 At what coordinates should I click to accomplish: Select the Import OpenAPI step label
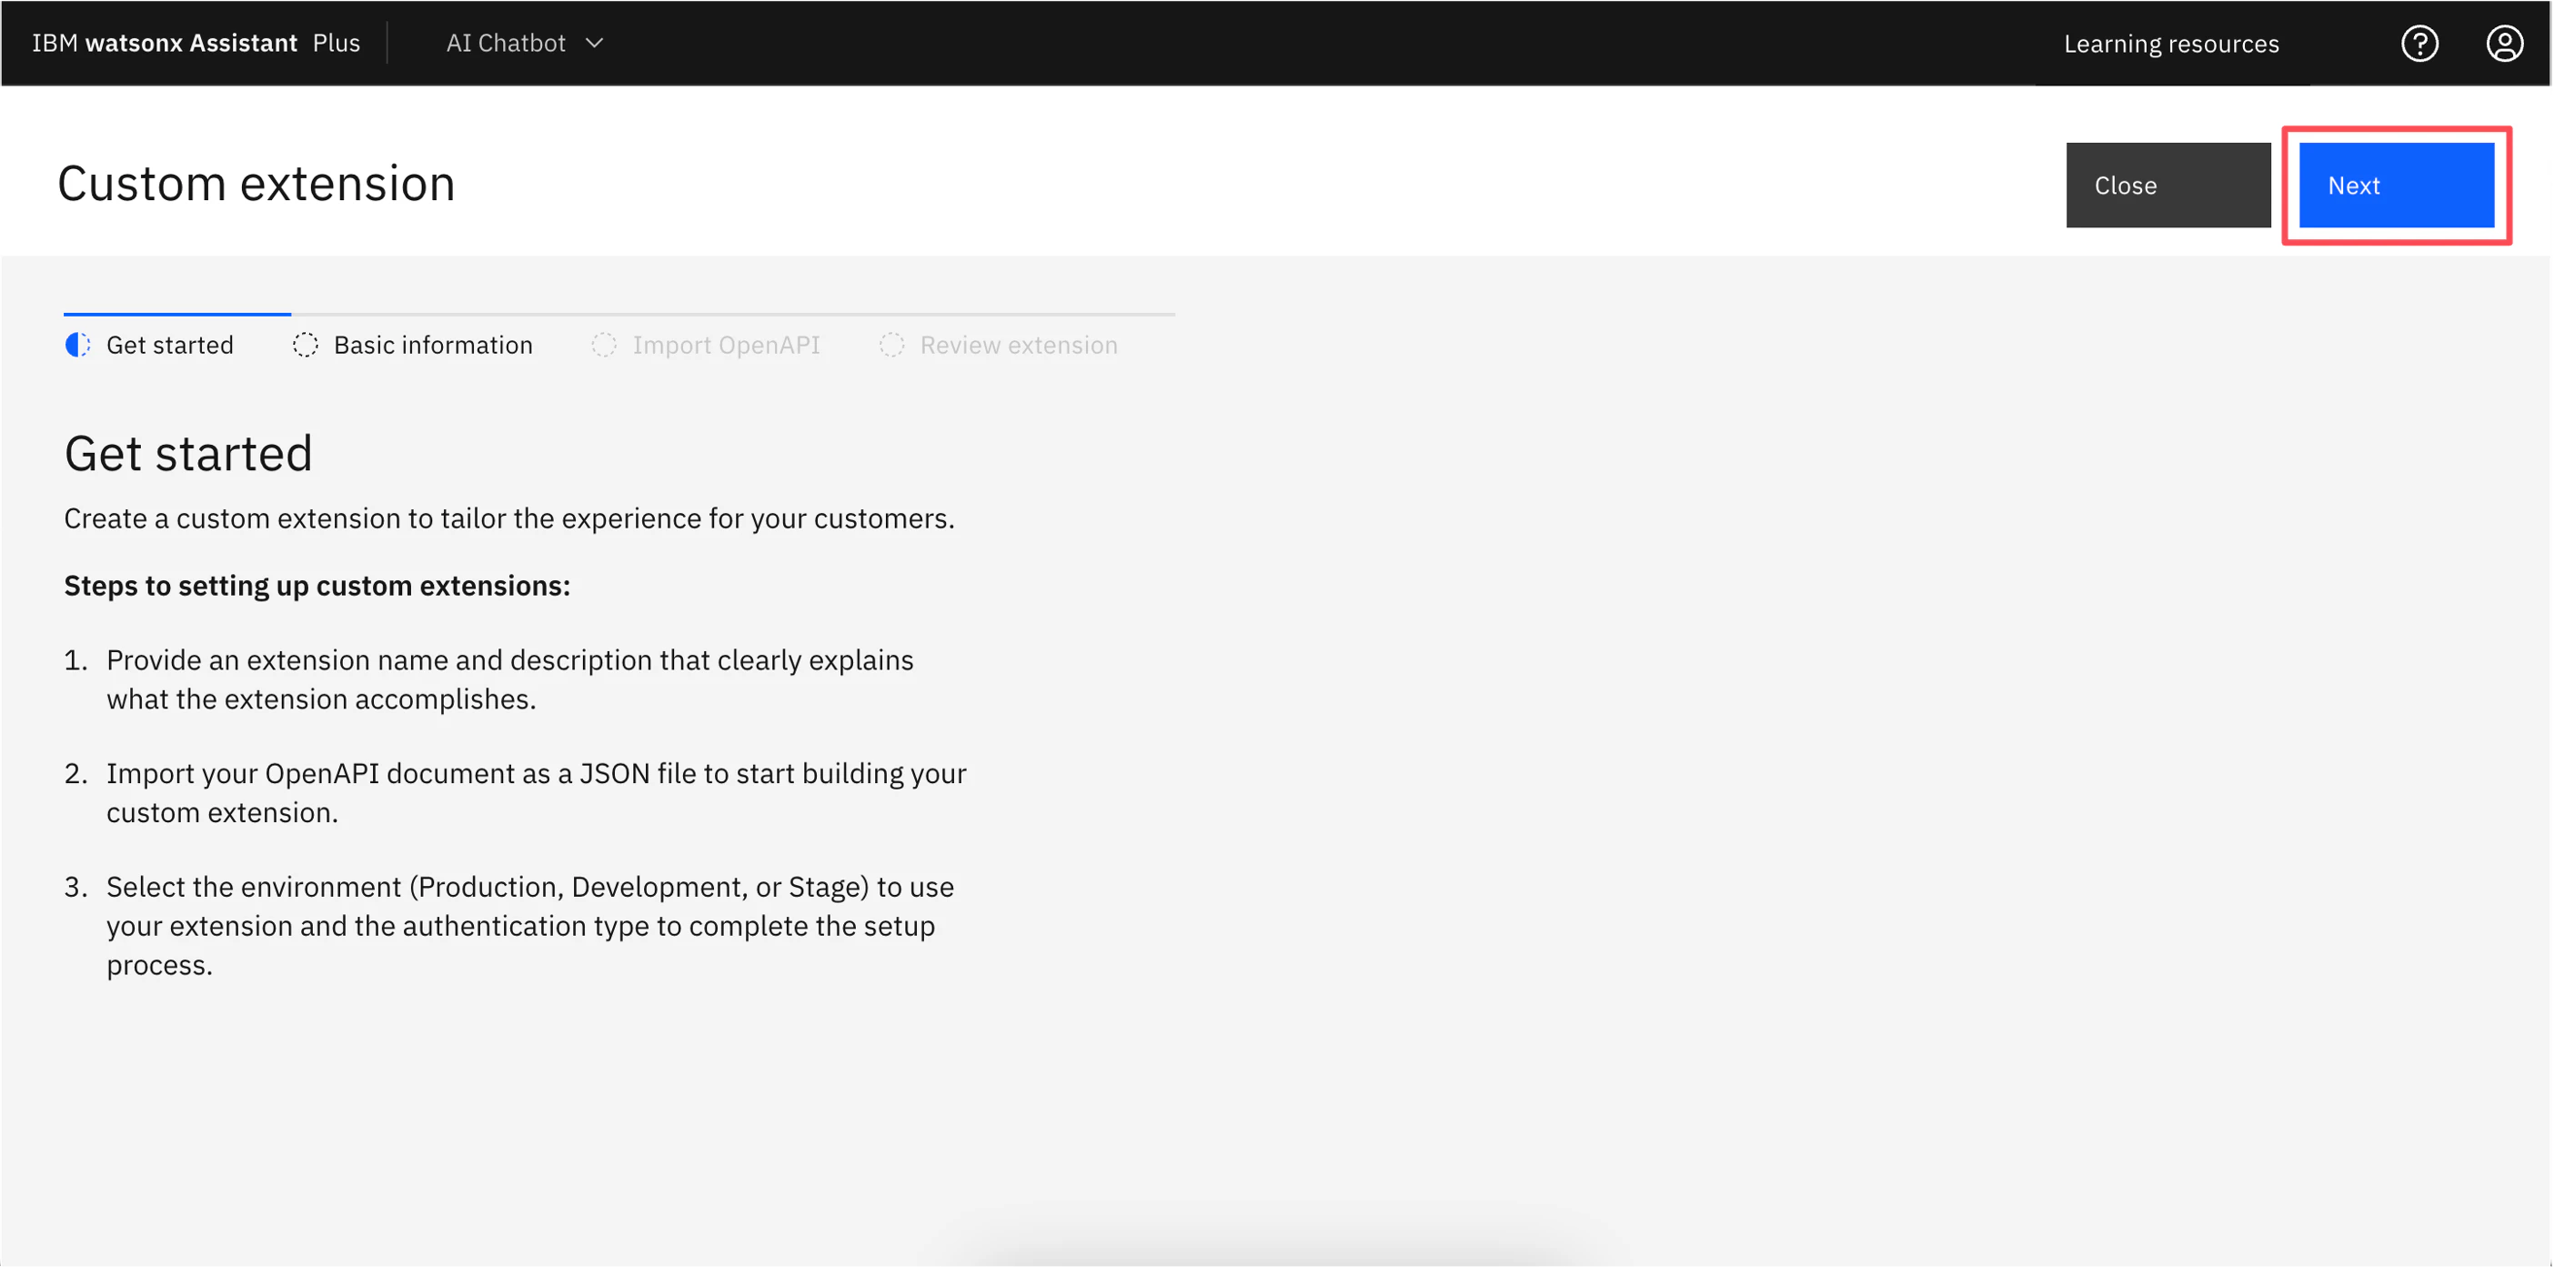coord(726,345)
